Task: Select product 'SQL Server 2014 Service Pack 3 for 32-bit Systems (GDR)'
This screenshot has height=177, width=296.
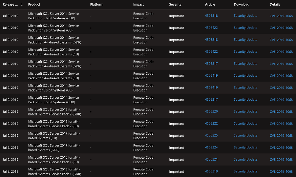Action: pos(53,16)
